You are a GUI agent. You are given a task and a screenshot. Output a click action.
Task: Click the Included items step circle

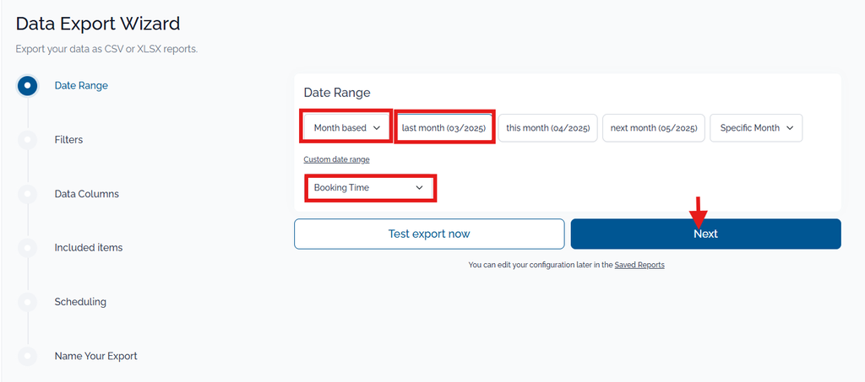click(x=28, y=248)
